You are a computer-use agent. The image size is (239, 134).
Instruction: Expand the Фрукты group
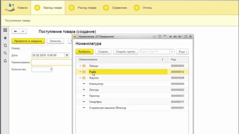point(80,78)
